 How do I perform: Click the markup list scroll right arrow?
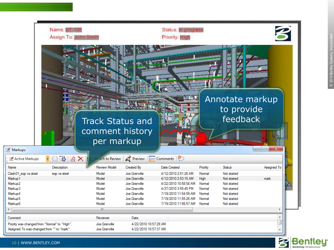click(x=280, y=209)
